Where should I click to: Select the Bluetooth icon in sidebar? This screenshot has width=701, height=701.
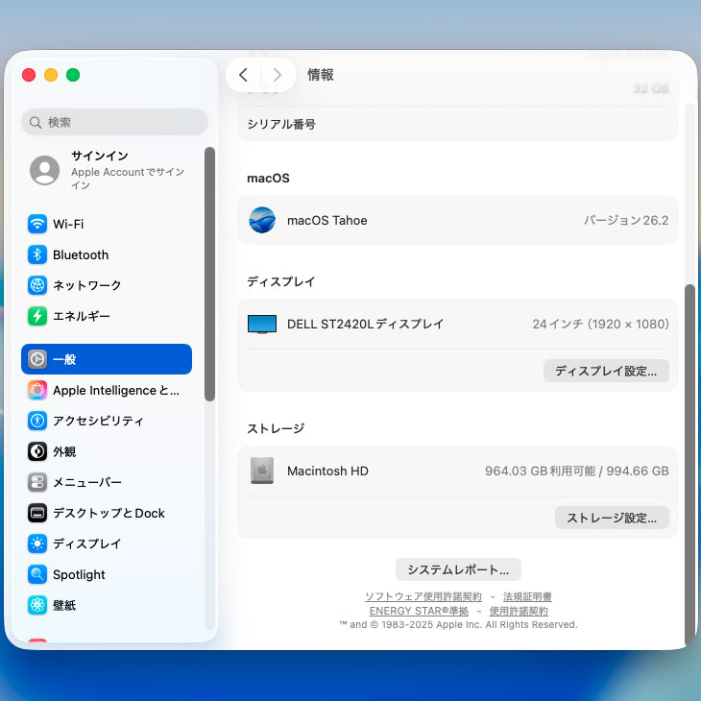(x=37, y=254)
